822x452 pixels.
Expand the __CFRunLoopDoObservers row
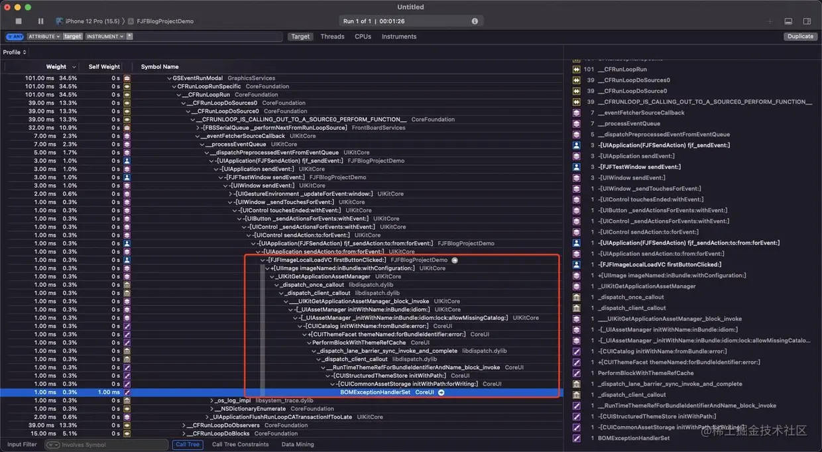coord(183,425)
